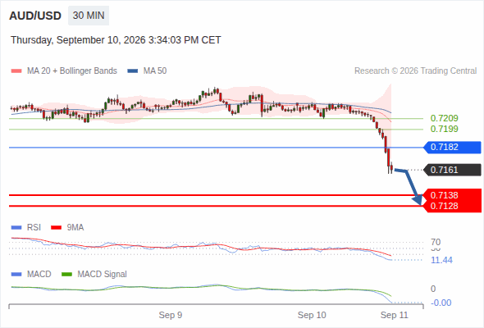Image resolution: width=484 pixels, height=328 pixels.
Task: Click the Sep 9 date axis label
Action: 171,315
